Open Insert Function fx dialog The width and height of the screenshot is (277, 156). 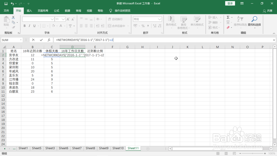point(49,40)
